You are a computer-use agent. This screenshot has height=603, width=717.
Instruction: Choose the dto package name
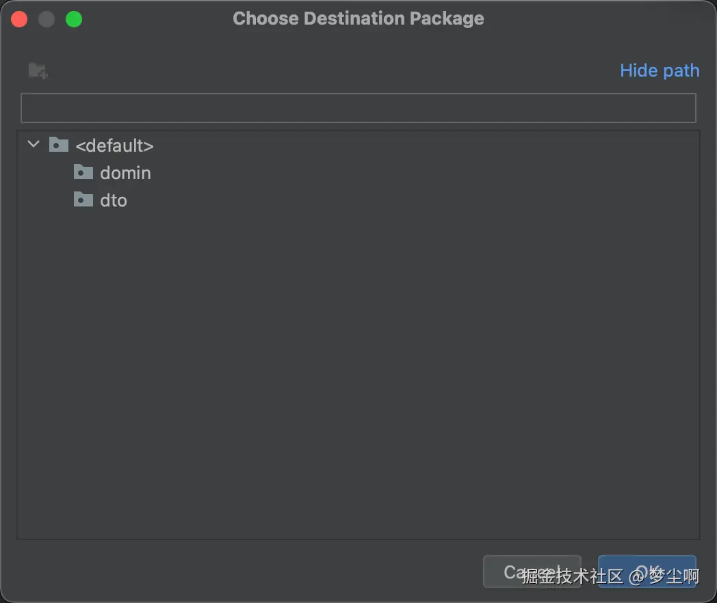[x=114, y=200]
